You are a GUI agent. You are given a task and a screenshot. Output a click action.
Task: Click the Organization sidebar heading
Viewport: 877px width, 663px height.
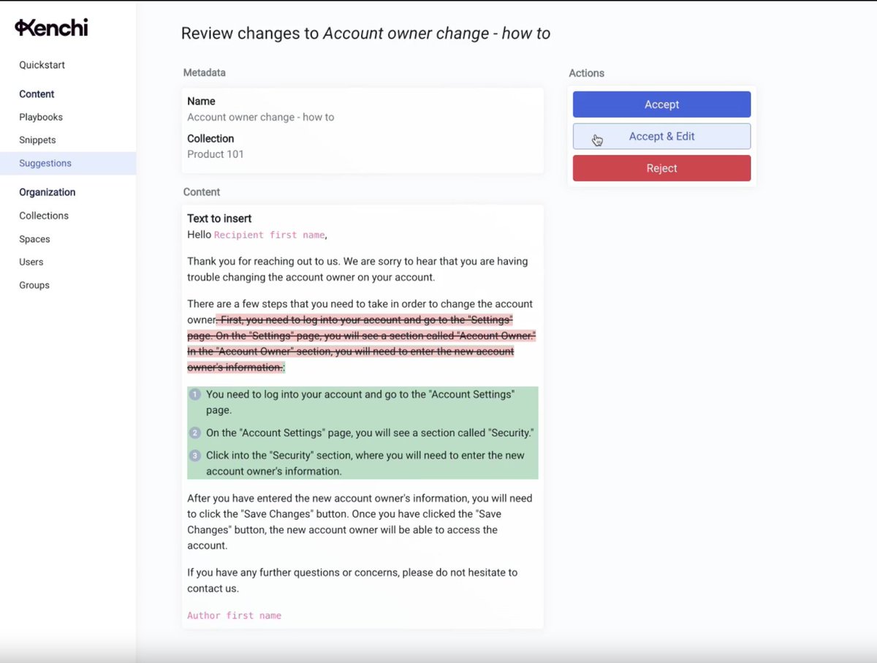47,192
